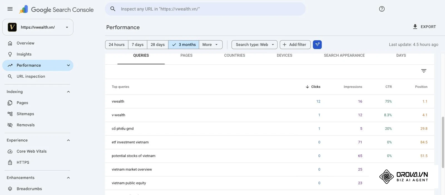Switch to the COUNTRIES tab
Viewport: 445px width, 195px height.
235,56
